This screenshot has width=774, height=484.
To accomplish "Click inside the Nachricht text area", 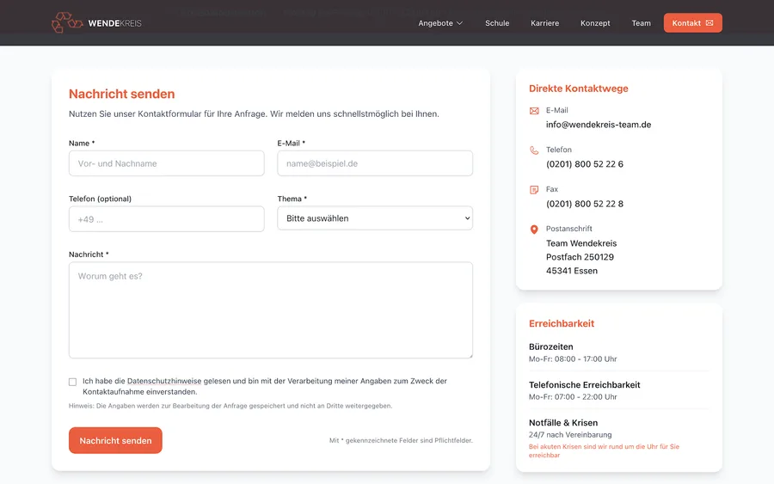I will coord(271,309).
